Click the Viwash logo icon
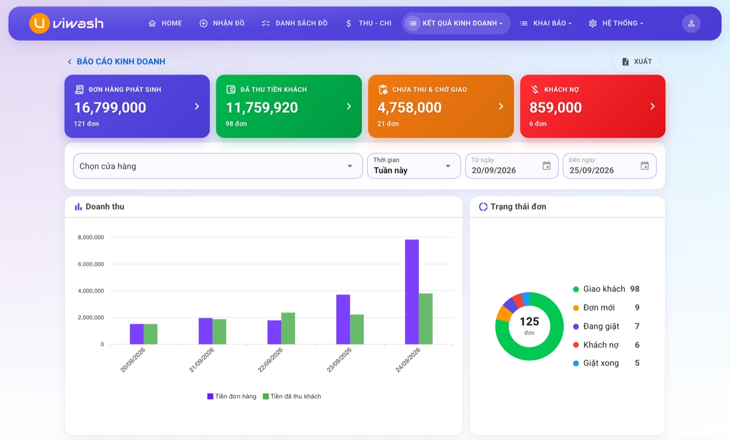The width and height of the screenshot is (730, 440). click(x=39, y=23)
